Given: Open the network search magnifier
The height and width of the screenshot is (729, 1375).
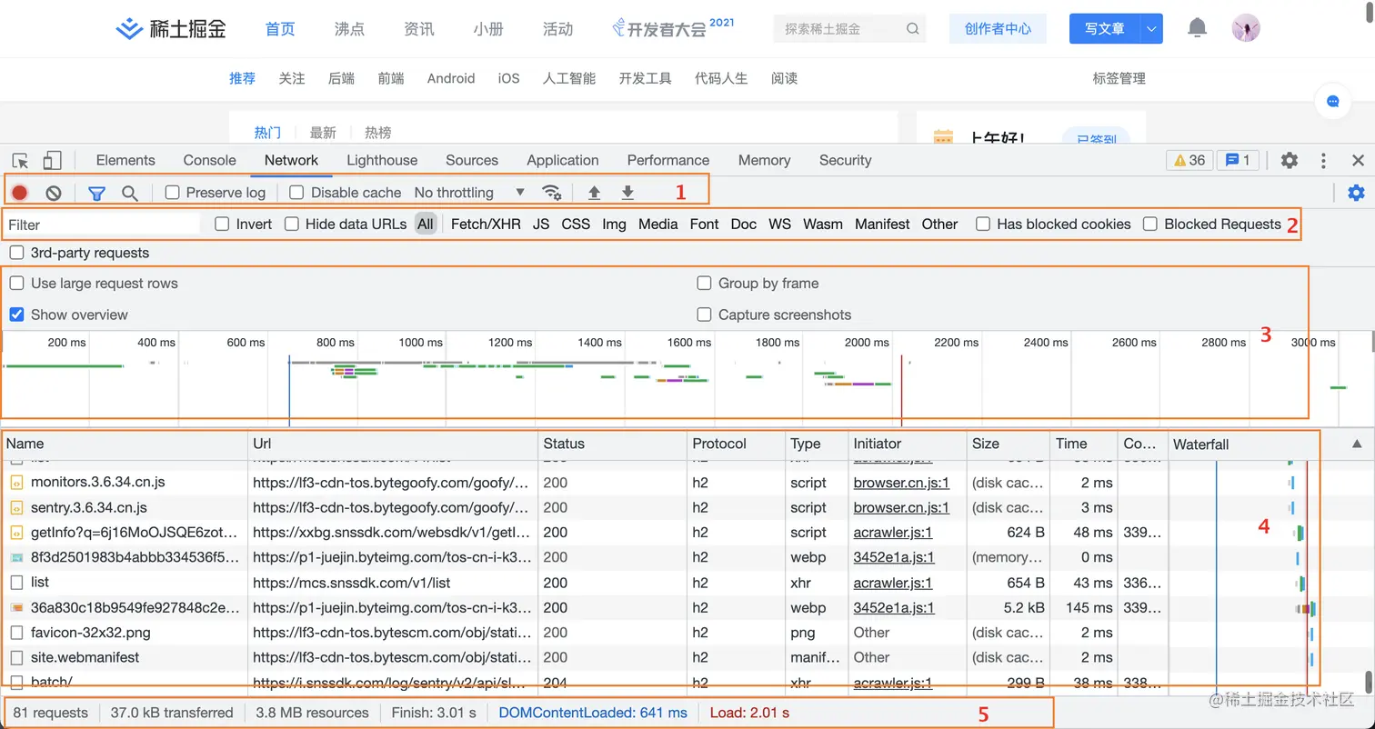Looking at the screenshot, I should coord(130,193).
